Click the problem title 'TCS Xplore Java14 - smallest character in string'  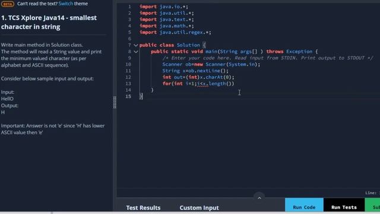[x=49, y=22]
